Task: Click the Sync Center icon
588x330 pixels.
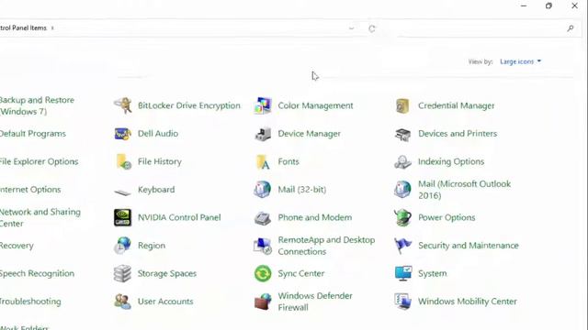Action: 263,273
